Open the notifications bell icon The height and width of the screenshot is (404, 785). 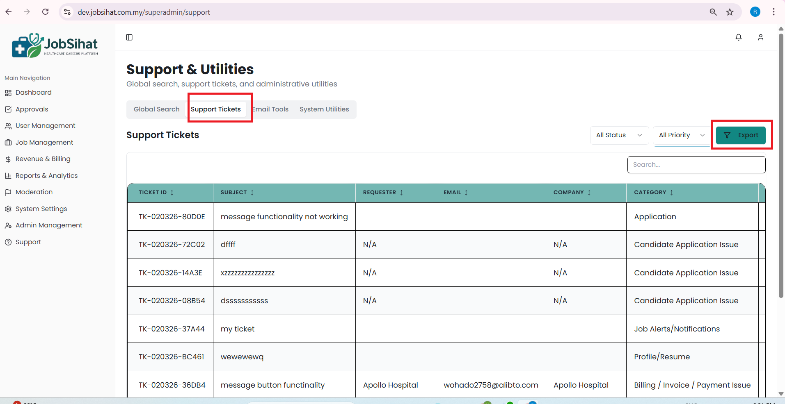tap(738, 37)
